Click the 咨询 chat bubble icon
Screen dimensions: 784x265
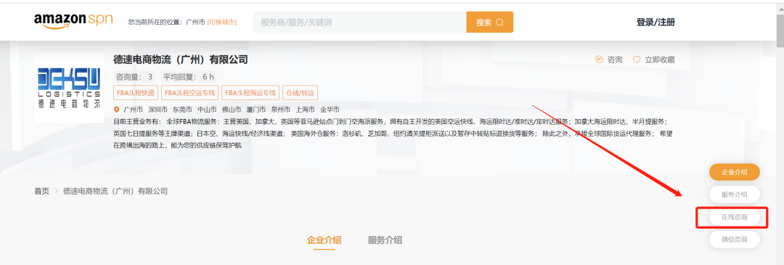click(x=599, y=60)
